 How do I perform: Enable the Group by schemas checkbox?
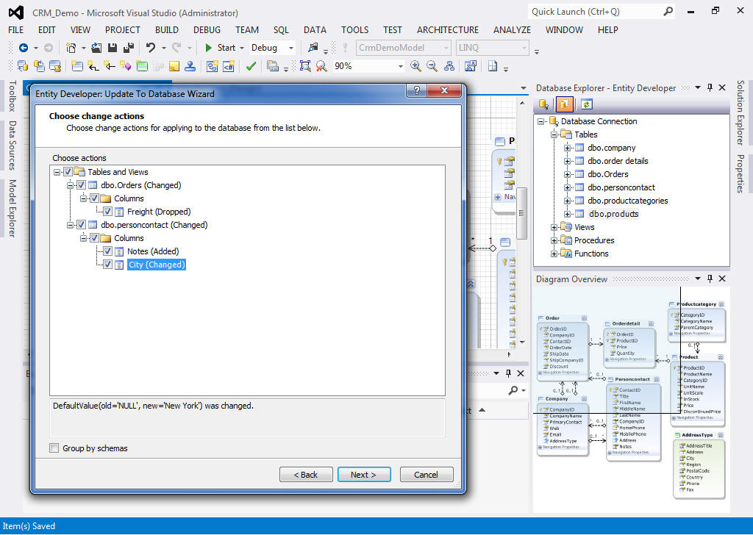point(54,448)
